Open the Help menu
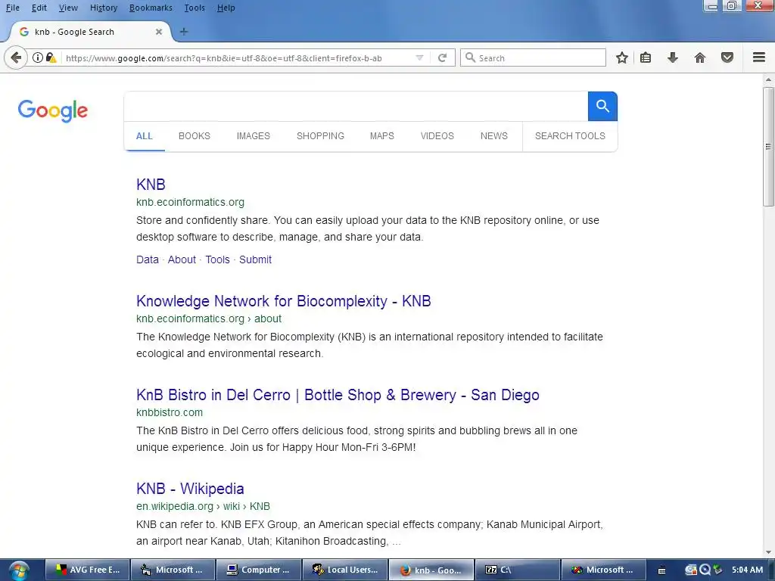The image size is (775, 581). [x=226, y=8]
